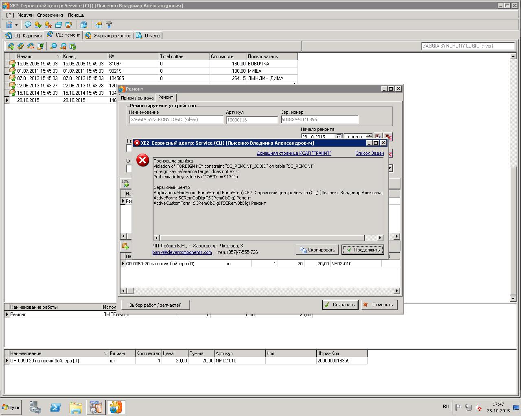This screenshot has width=521, height=416.
Task: Click the Пуск start button in the taskbar
Action: 11,407
